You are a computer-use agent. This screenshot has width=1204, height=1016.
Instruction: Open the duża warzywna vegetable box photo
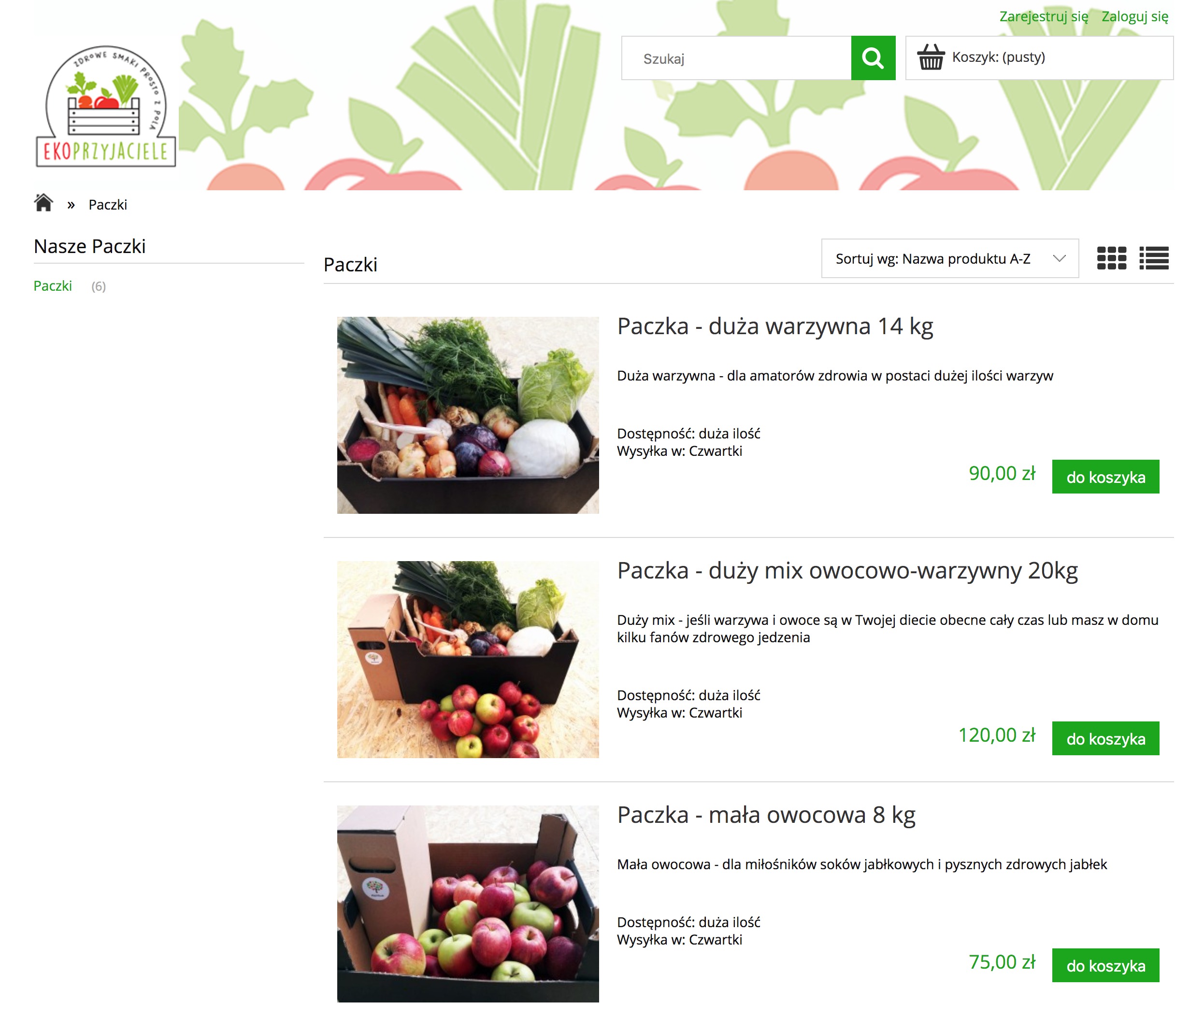click(467, 415)
